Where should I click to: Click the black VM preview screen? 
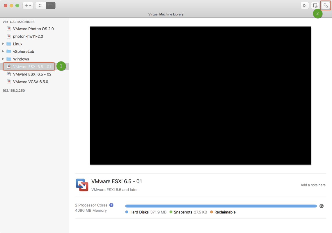coord(200,96)
